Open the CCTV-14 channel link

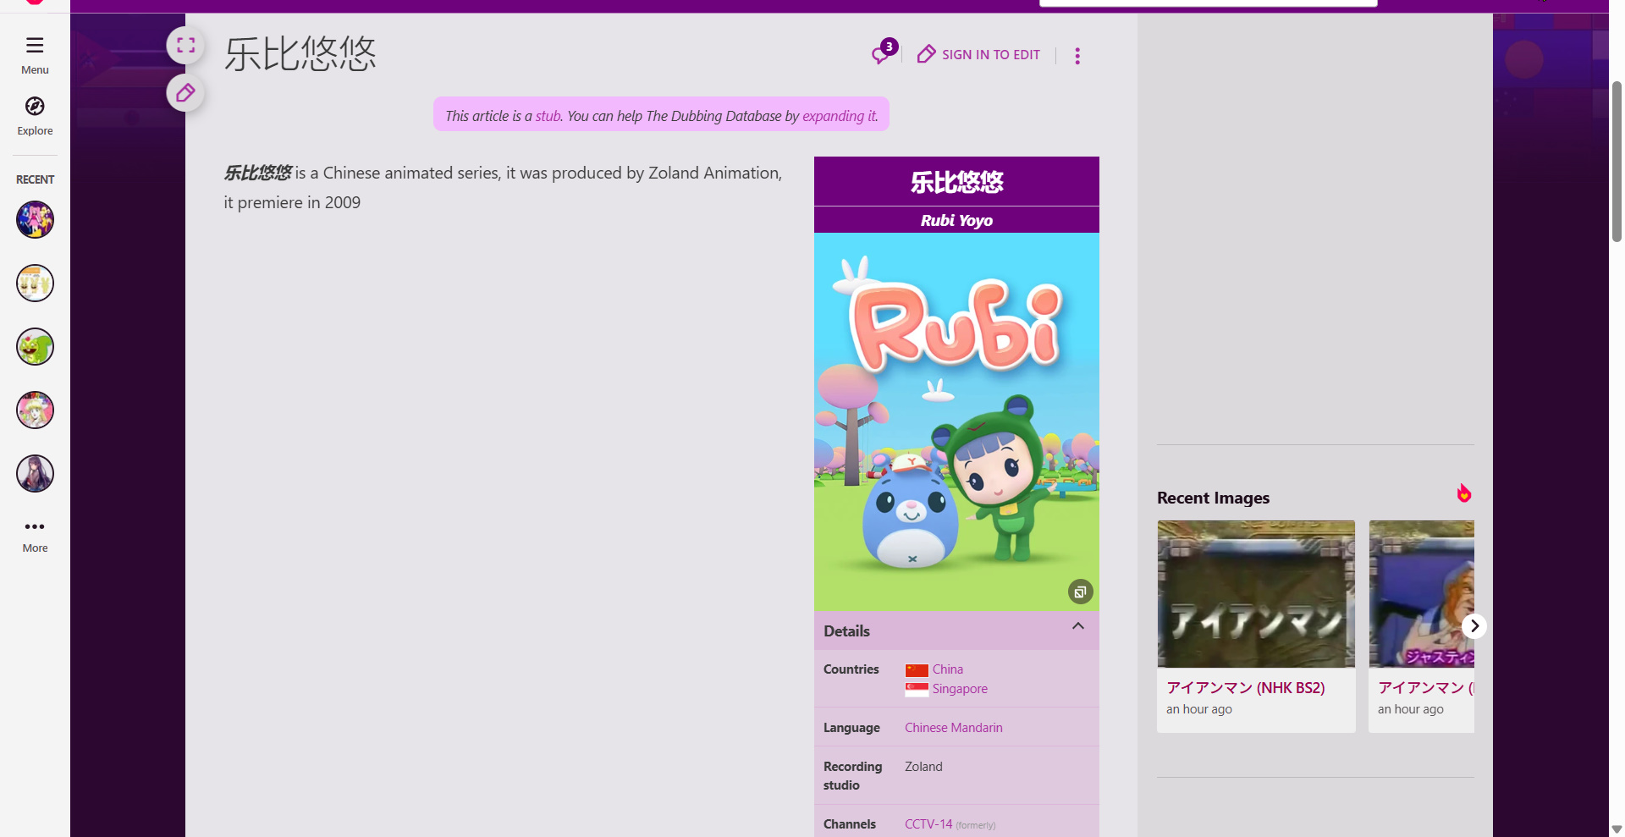(x=928, y=824)
